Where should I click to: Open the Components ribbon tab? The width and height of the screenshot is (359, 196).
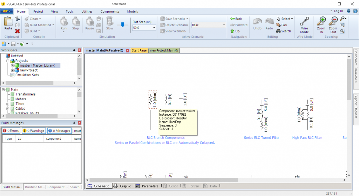pyautogui.click(x=110, y=12)
